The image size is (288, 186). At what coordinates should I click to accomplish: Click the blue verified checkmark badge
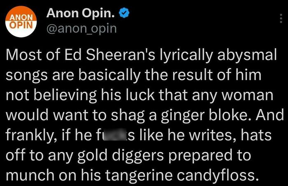[x=124, y=13]
